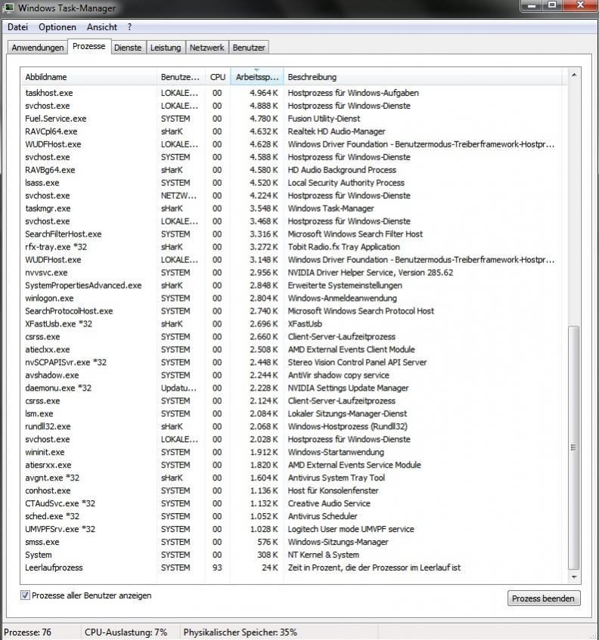Select the avgnt.exe *32 process
Image resolution: width=599 pixels, height=640 pixels.
pos(293,478)
